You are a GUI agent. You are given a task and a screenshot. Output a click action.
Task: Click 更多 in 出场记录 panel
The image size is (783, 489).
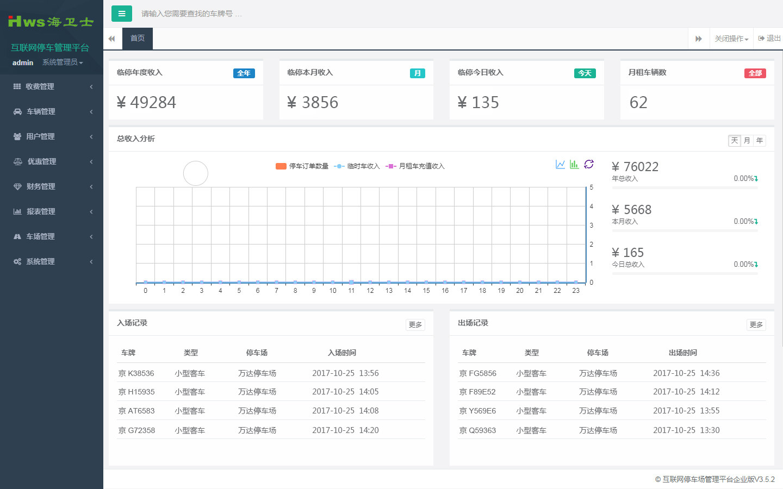click(756, 325)
